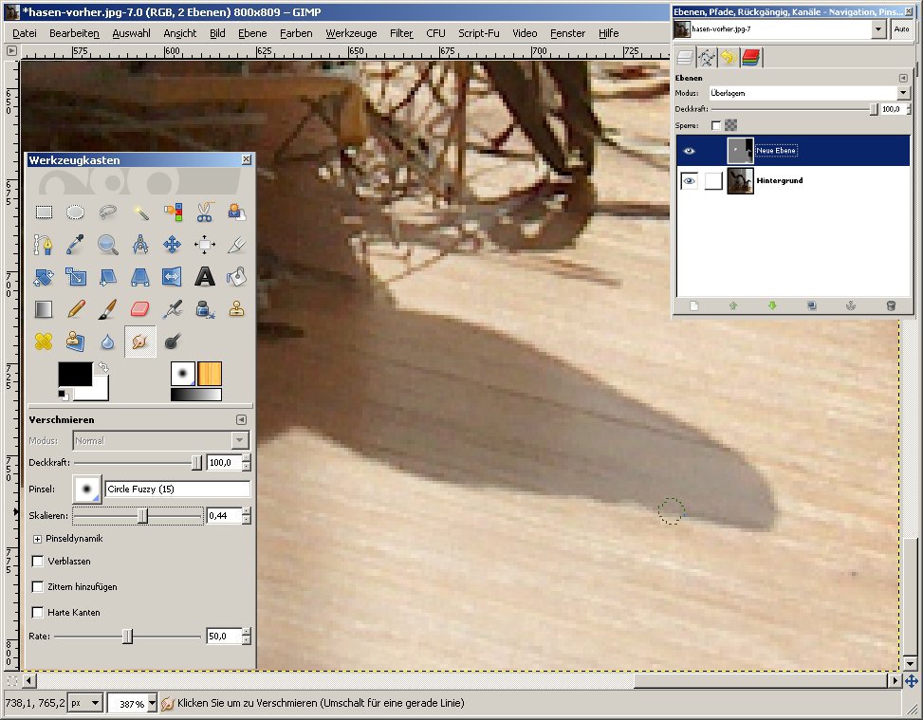This screenshot has height=720, width=923.
Task: Click the Circle Fuzzy brush name field
Action: 177,489
